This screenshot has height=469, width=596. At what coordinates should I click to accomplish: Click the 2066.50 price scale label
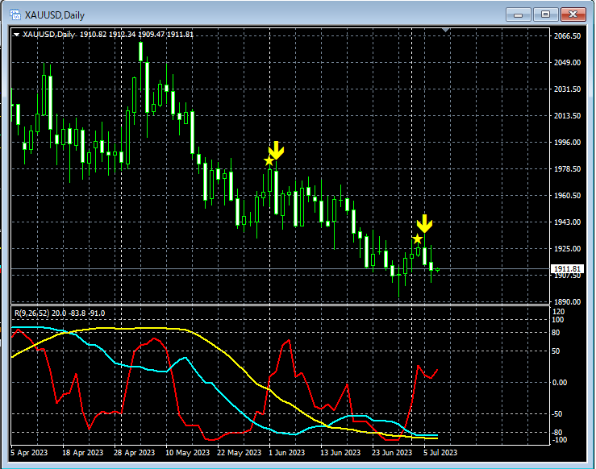(567, 35)
